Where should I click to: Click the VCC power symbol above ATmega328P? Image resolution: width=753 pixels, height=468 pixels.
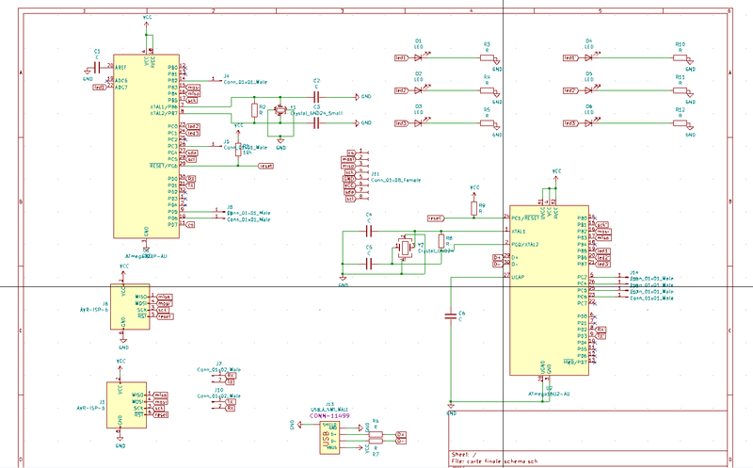tap(147, 23)
